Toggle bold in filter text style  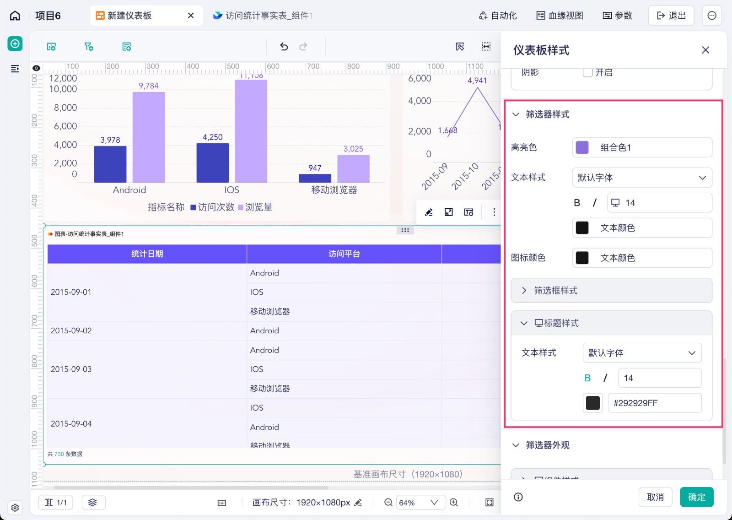click(x=577, y=203)
